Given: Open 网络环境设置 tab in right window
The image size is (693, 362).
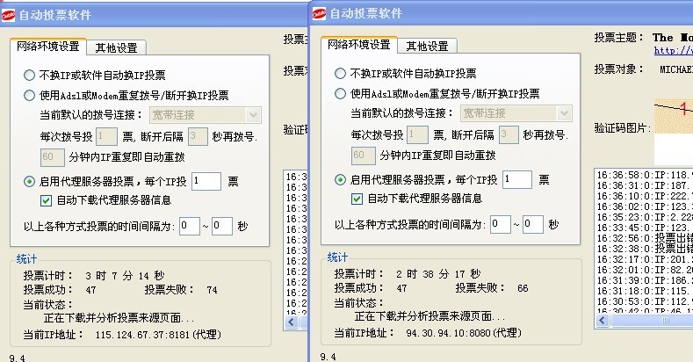Looking at the screenshot, I should (359, 45).
